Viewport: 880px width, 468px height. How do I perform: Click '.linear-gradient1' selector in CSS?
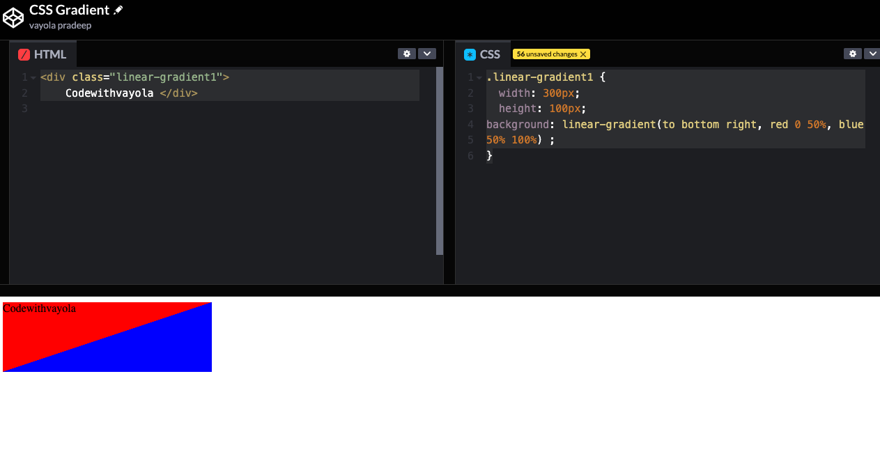click(540, 77)
